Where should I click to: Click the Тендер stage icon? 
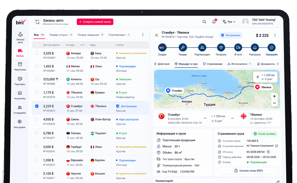pyautogui.click(x=183, y=47)
